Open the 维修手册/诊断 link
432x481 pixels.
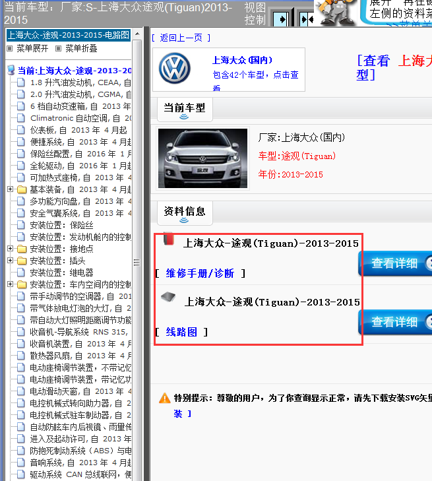coord(200,273)
